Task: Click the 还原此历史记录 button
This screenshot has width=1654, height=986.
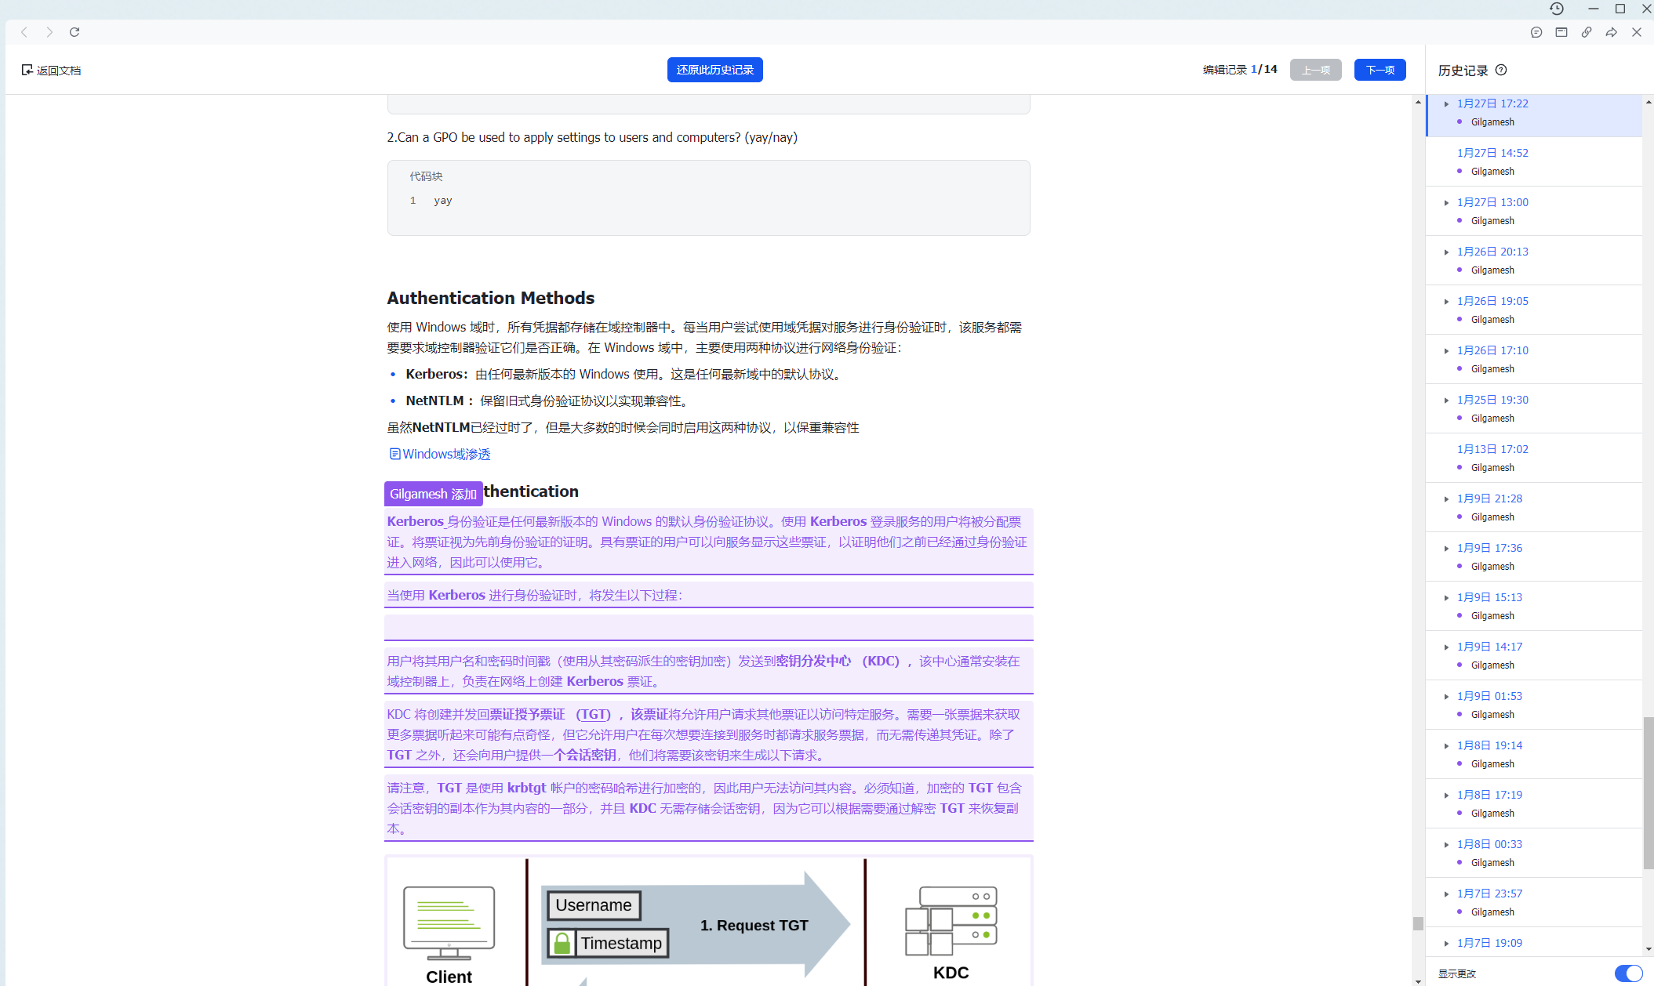Action: pos(714,70)
